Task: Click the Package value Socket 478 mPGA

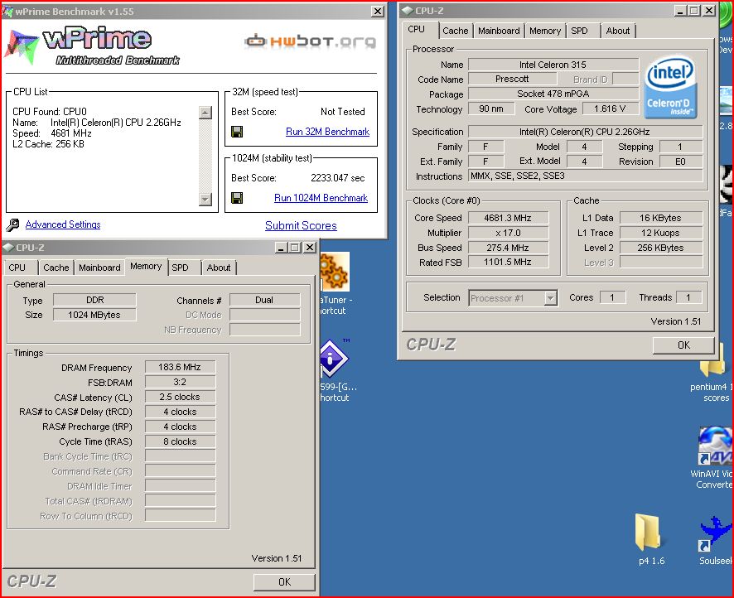Action: (x=553, y=94)
